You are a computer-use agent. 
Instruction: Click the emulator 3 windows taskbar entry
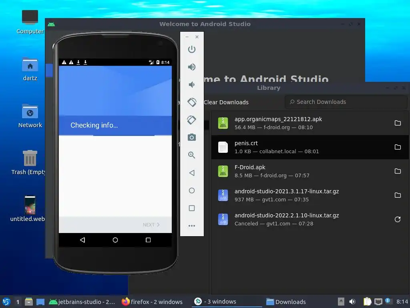click(x=227, y=302)
